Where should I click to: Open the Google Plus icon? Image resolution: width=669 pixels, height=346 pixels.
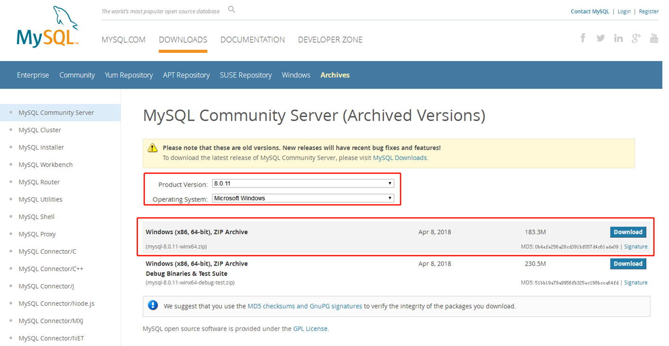[636, 38]
